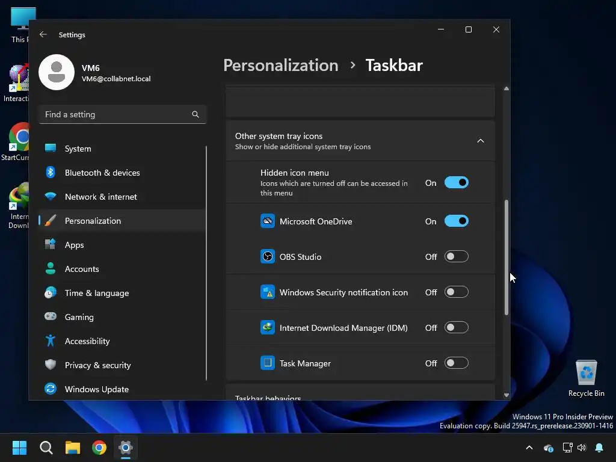Open File Explorer from the taskbar

point(73,448)
